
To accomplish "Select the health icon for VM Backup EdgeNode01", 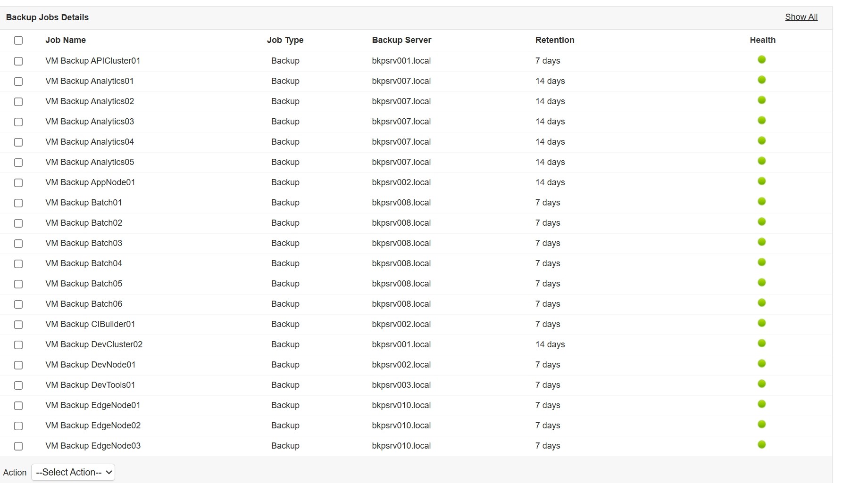I will pyautogui.click(x=762, y=404).
